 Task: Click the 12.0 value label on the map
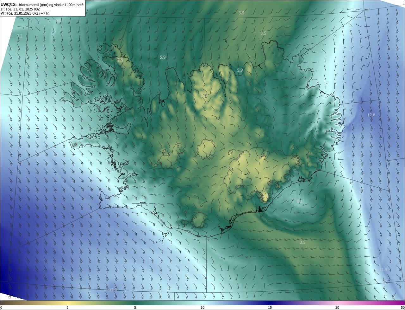113,290
